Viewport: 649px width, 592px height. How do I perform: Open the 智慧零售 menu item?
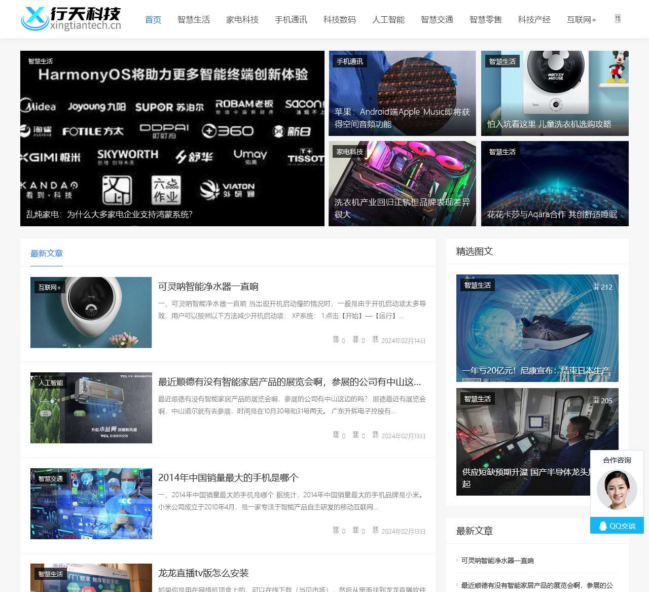tap(485, 20)
